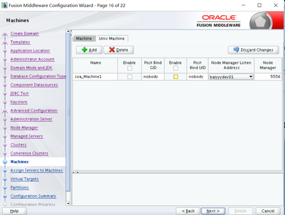Check Enable GID box for soa_Machine1
285x215 pixels.
click(x=129, y=77)
